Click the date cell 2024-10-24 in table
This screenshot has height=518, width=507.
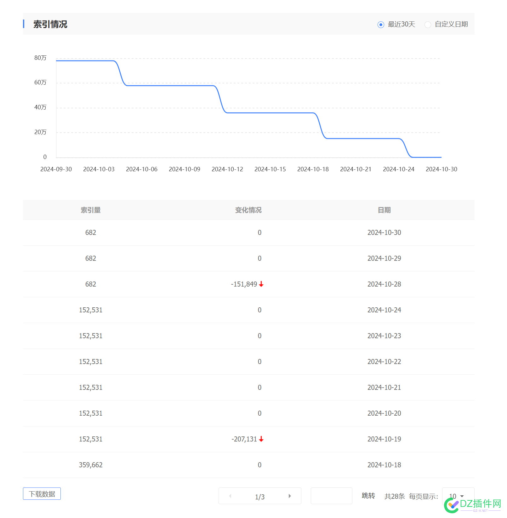384,310
